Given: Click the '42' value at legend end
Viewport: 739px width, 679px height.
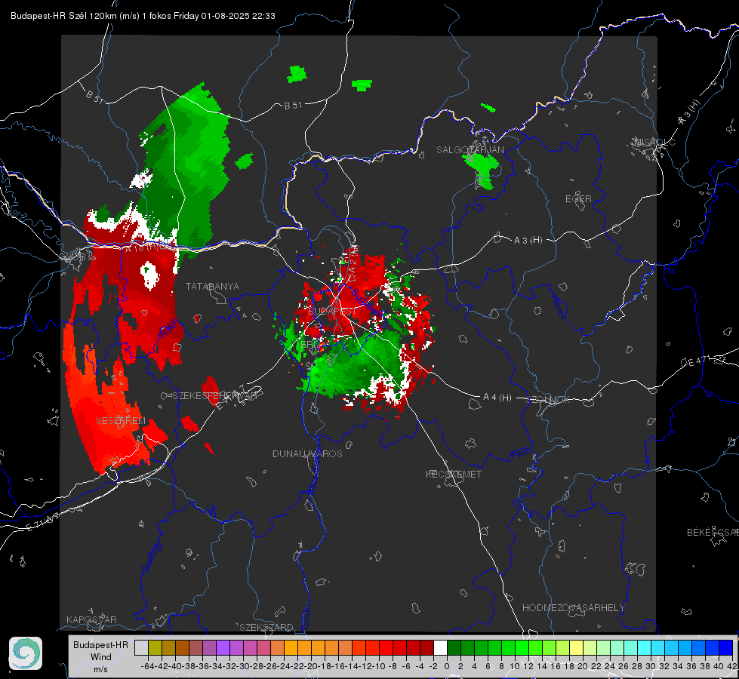Looking at the screenshot, I should pyautogui.click(x=731, y=666).
